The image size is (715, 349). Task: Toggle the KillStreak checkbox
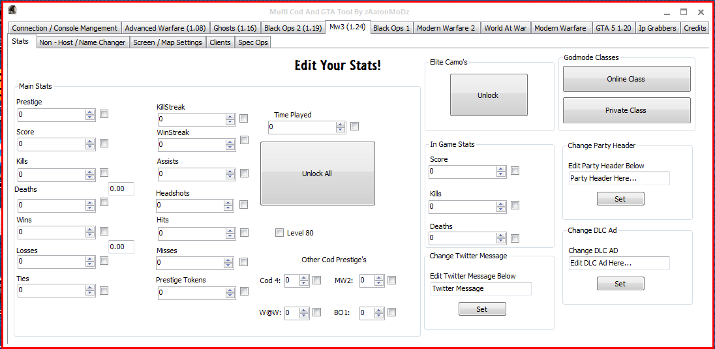[x=244, y=119]
